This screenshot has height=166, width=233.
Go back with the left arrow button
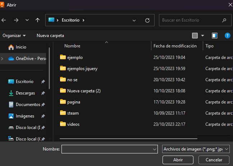pos(4,20)
